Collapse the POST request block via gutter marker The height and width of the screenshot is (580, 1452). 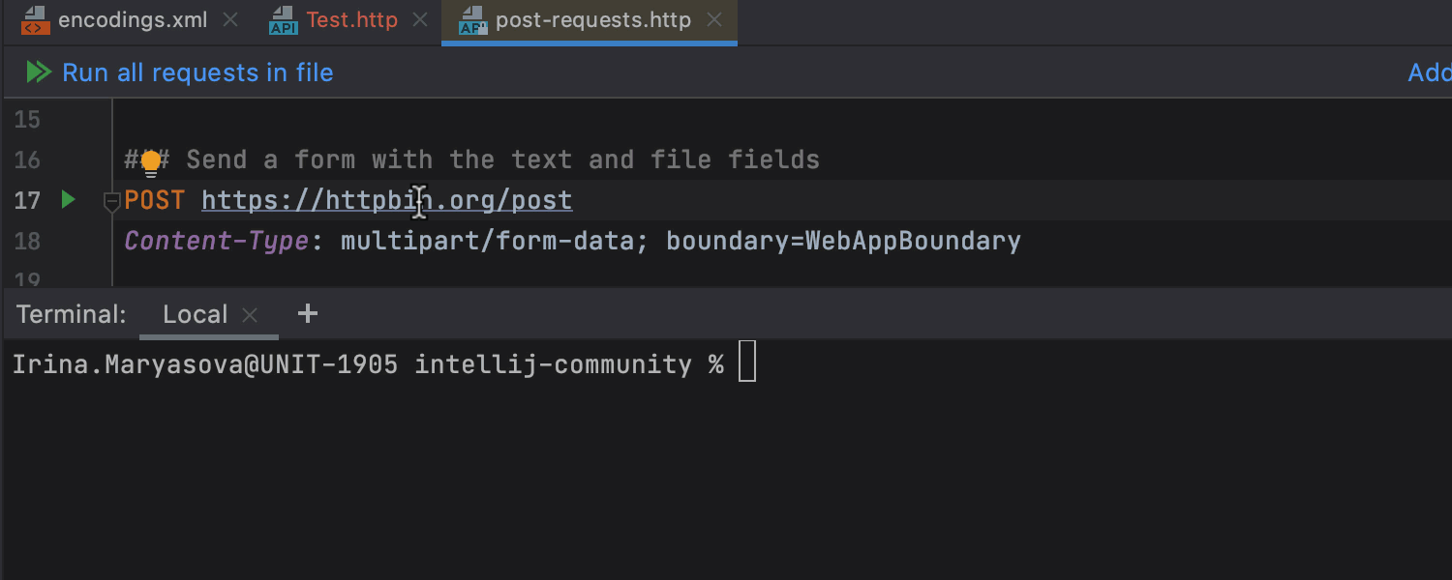click(x=111, y=201)
